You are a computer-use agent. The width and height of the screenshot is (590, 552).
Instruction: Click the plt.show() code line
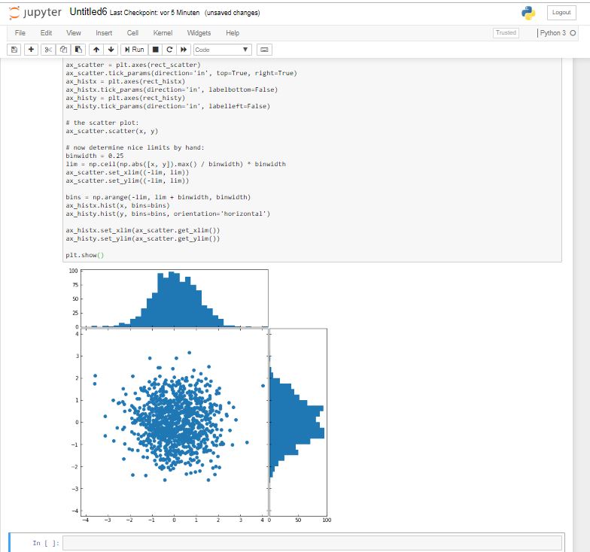coord(84,255)
